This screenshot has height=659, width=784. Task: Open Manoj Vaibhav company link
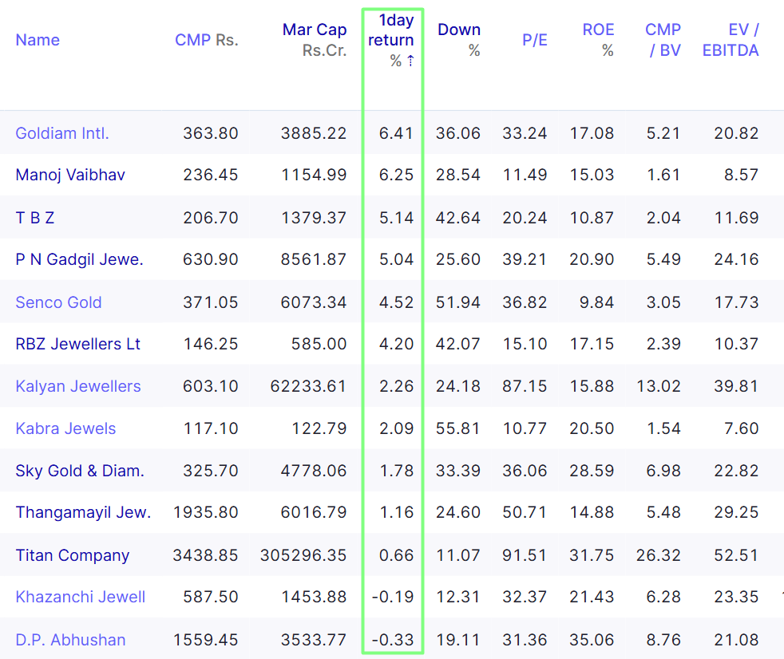click(70, 175)
